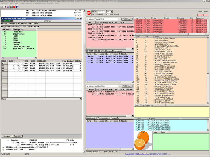Image resolution: width=210 pixels, height=157 pixels.
Task: Click horizontal scrollbar under variedad list
Action: coord(19,58)
